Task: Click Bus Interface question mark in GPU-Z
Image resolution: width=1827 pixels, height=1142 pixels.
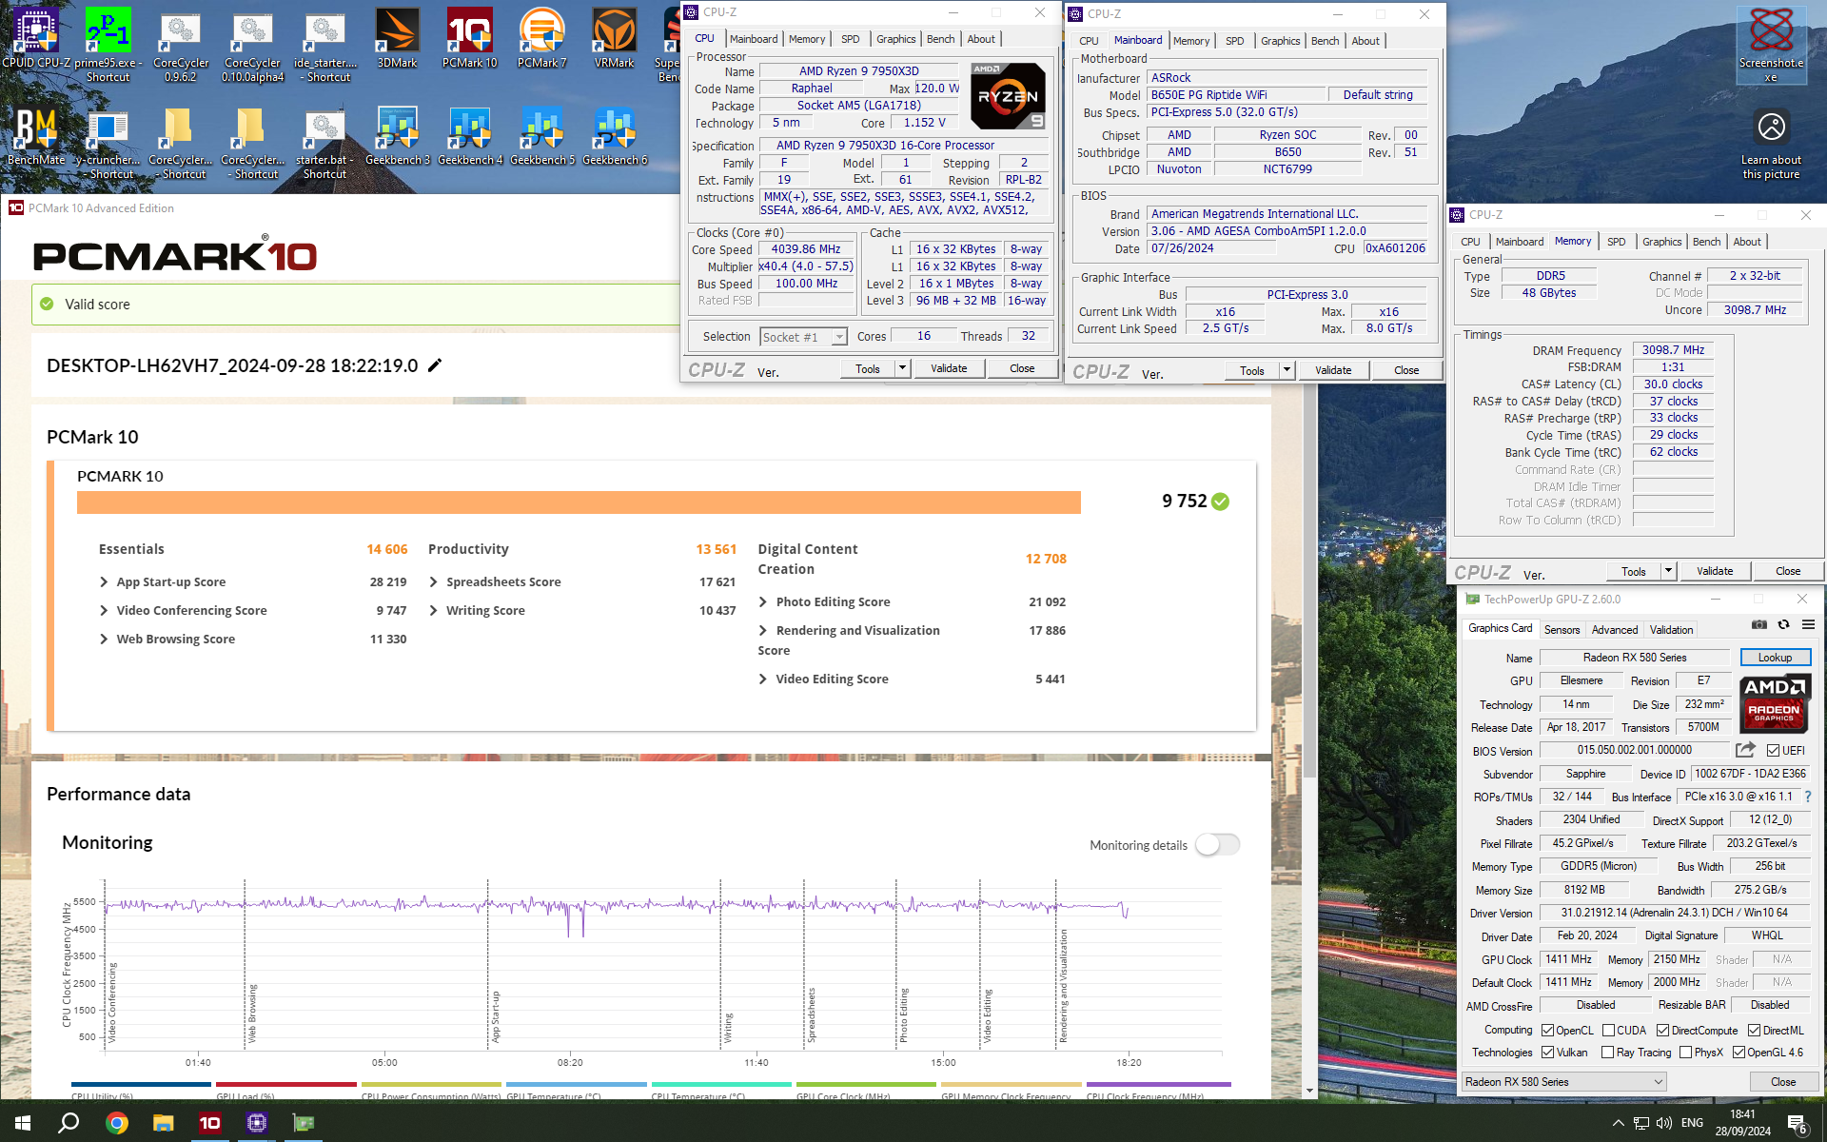Action: pos(1808,797)
